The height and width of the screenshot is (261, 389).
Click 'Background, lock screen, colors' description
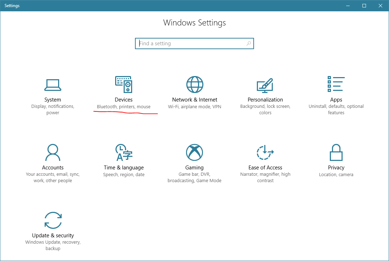coord(265,109)
